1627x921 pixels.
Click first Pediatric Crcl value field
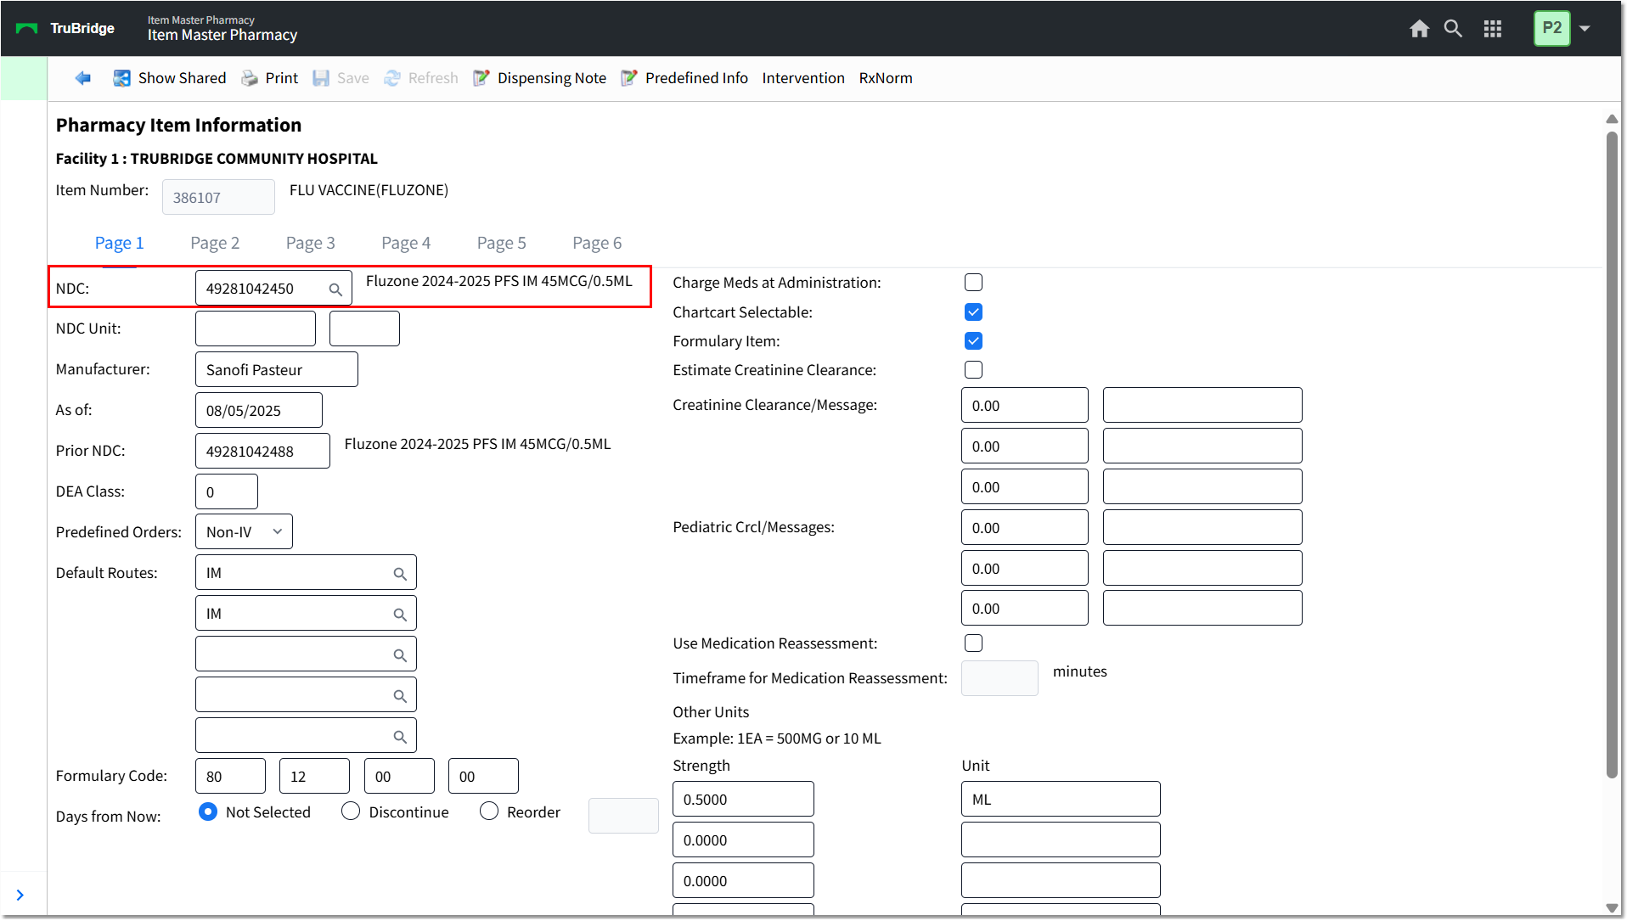pyautogui.click(x=1024, y=527)
